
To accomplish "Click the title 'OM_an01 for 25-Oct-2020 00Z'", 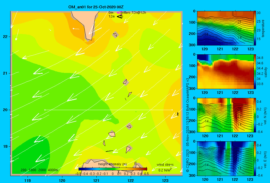I will pos(96,7).
